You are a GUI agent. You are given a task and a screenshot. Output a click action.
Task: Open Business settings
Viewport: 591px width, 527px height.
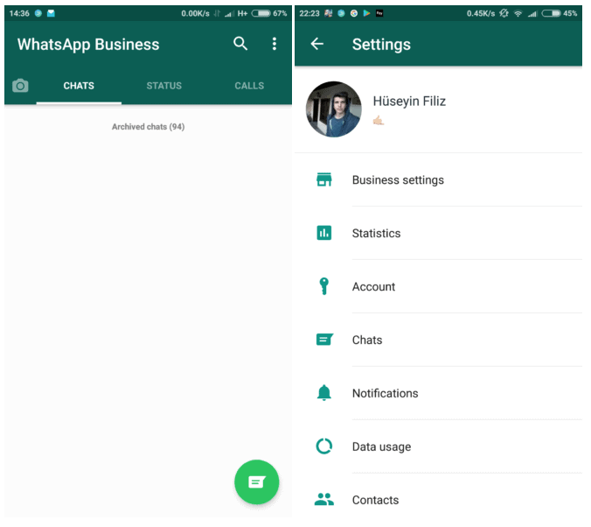pos(440,180)
